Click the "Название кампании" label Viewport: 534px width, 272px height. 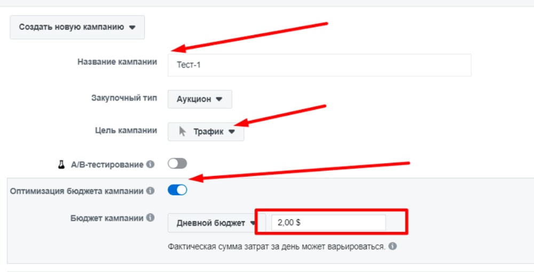pyautogui.click(x=117, y=62)
